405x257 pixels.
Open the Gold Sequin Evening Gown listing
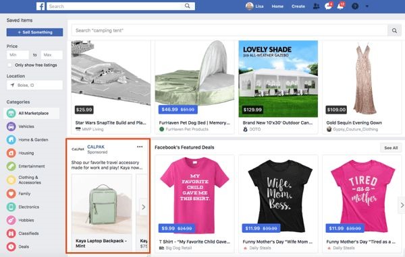coord(362,87)
